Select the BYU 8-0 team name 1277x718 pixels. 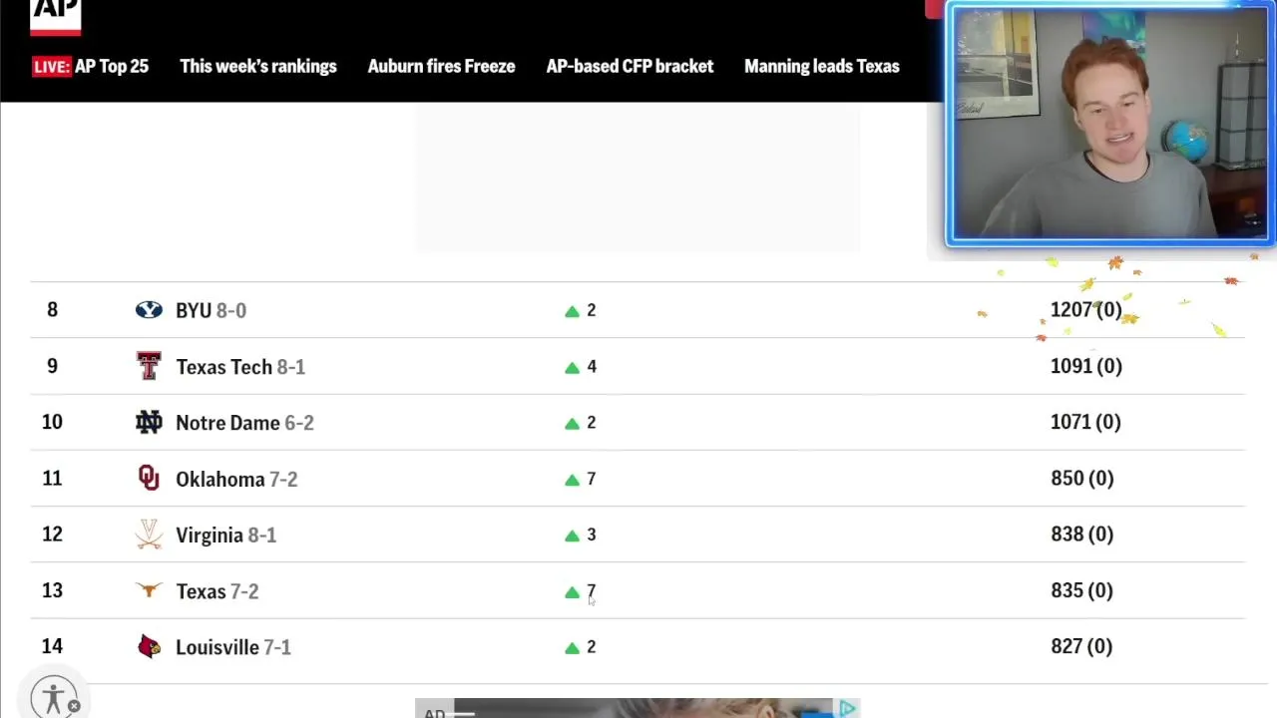[211, 310]
